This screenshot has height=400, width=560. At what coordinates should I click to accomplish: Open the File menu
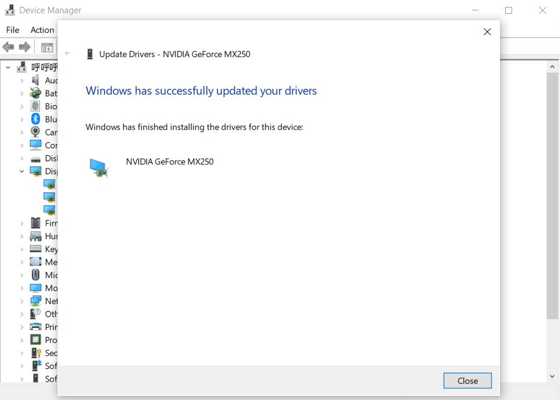(x=13, y=30)
